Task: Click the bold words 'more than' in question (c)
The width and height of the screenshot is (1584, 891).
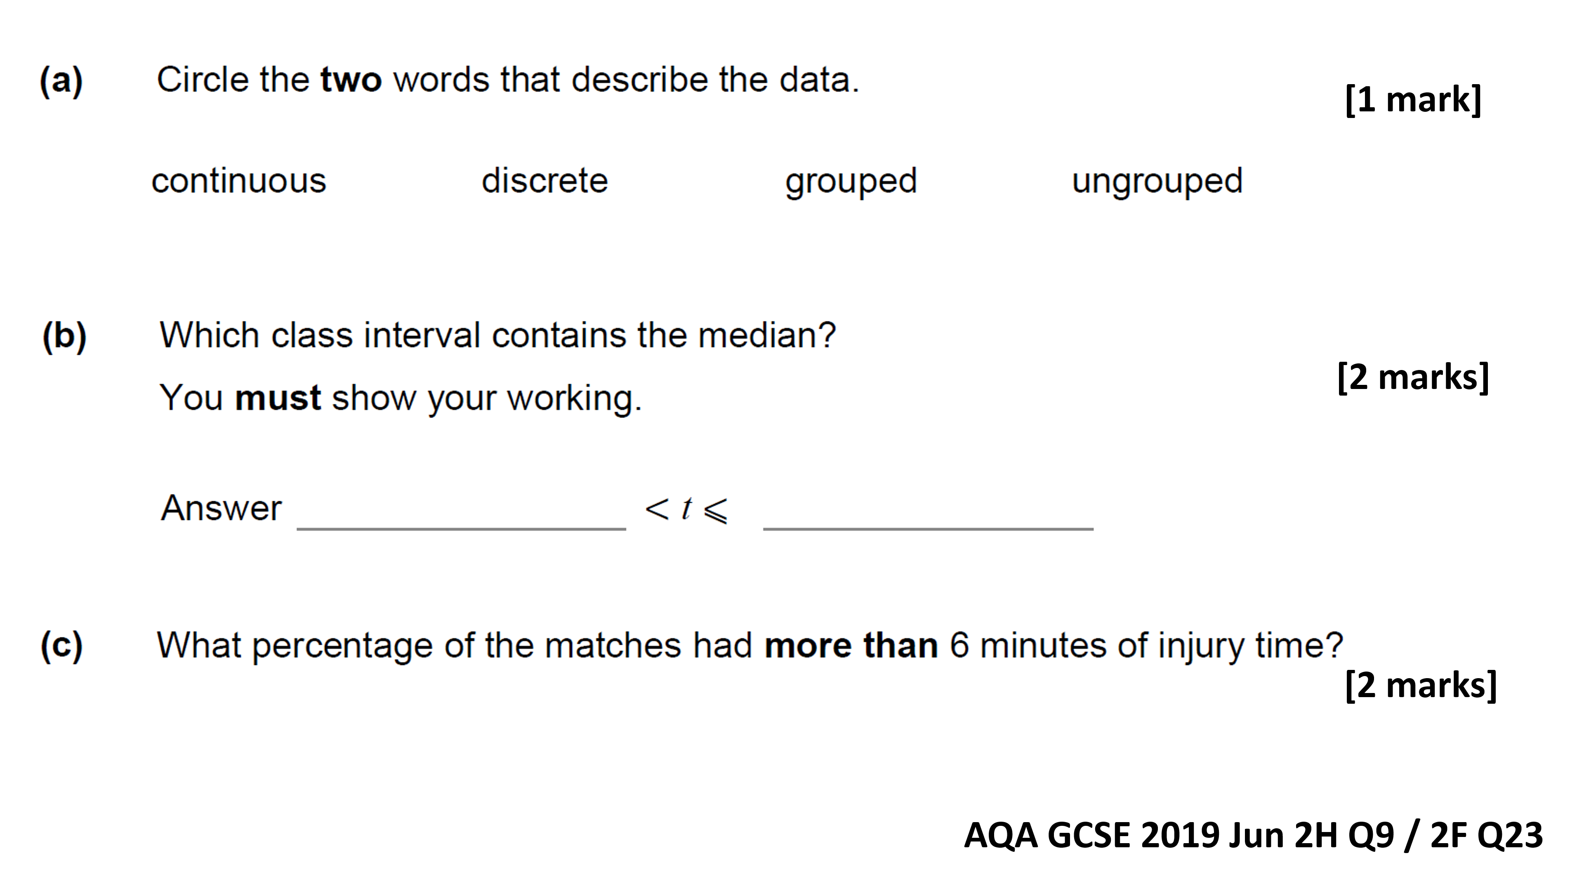Action: [x=851, y=646]
